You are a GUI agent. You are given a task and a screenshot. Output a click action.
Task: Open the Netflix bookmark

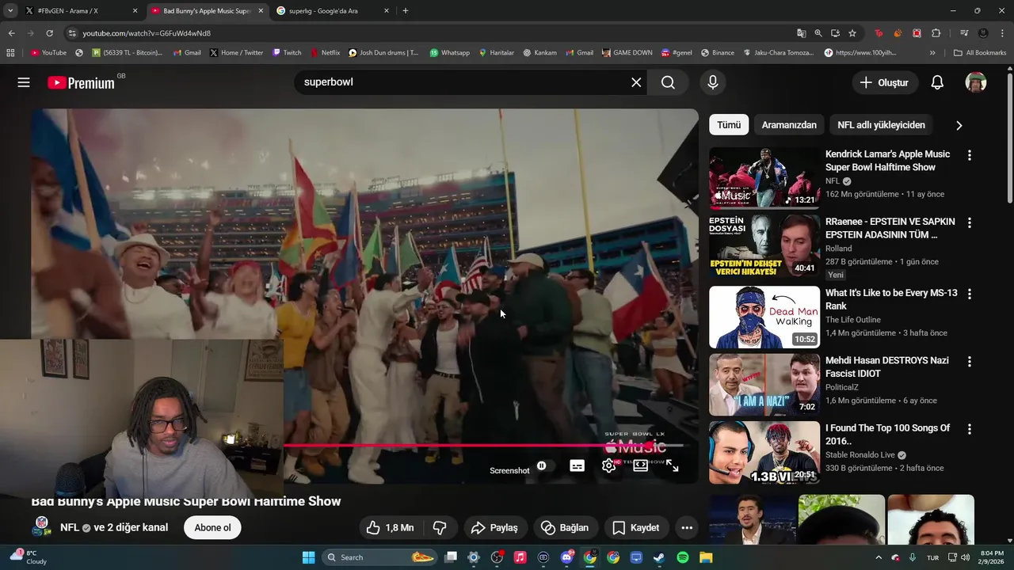click(x=325, y=53)
